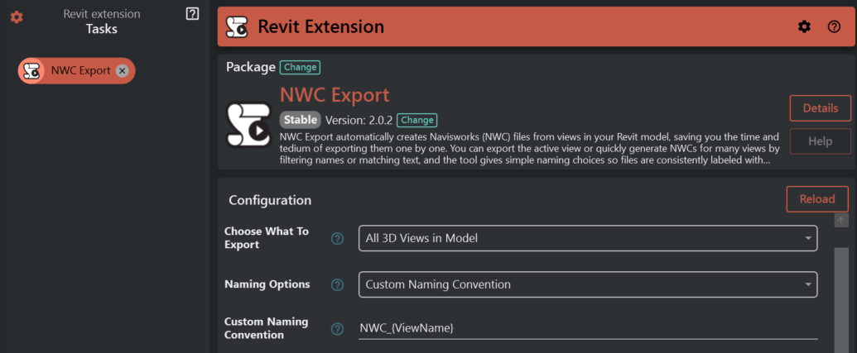Expand the Naming Options dropdown
Screen dimensions: 857x353
[588, 285]
